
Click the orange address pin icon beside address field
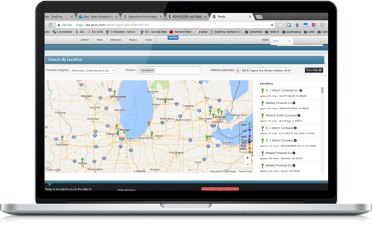click(238, 71)
